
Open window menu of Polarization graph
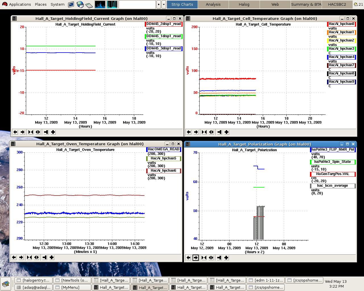[188, 144]
